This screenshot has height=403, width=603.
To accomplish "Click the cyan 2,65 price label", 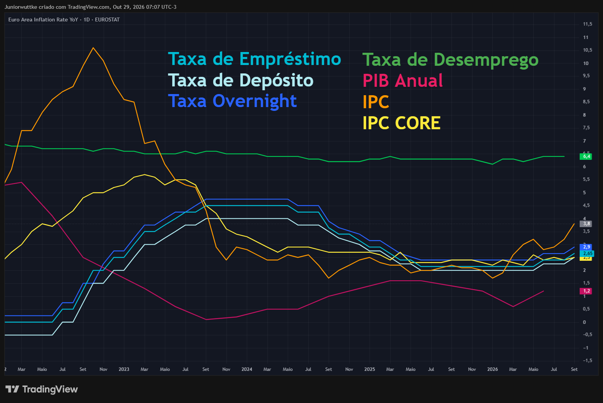I will point(587,253).
